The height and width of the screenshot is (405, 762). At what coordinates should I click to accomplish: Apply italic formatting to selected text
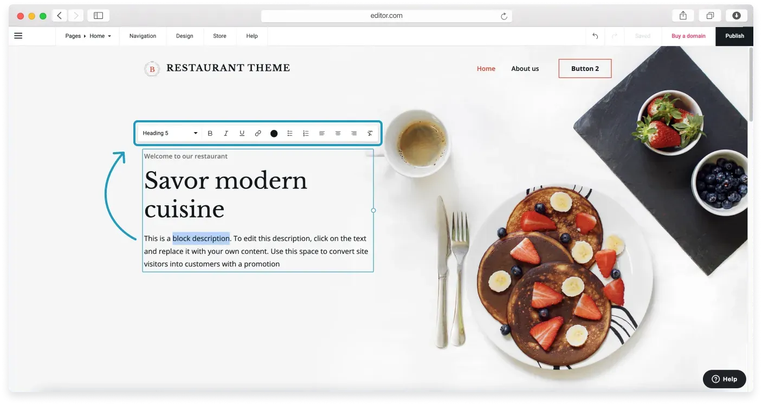(226, 133)
